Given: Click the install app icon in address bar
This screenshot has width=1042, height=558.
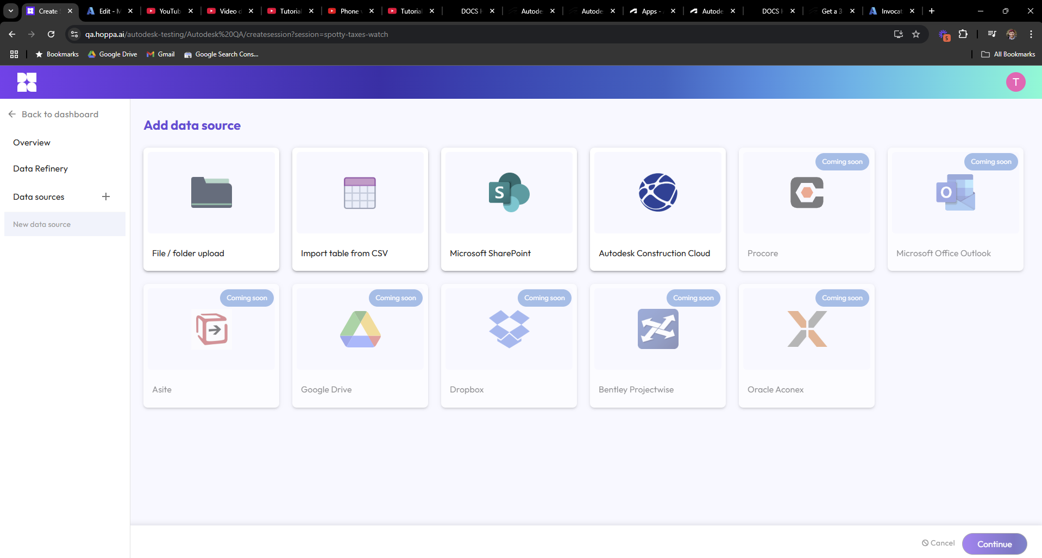Looking at the screenshot, I should click(899, 34).
